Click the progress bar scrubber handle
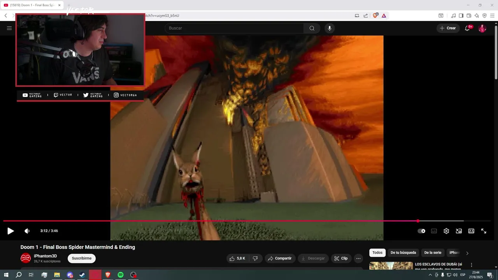This screenshot has width=498, height=280. coord(418,221)
